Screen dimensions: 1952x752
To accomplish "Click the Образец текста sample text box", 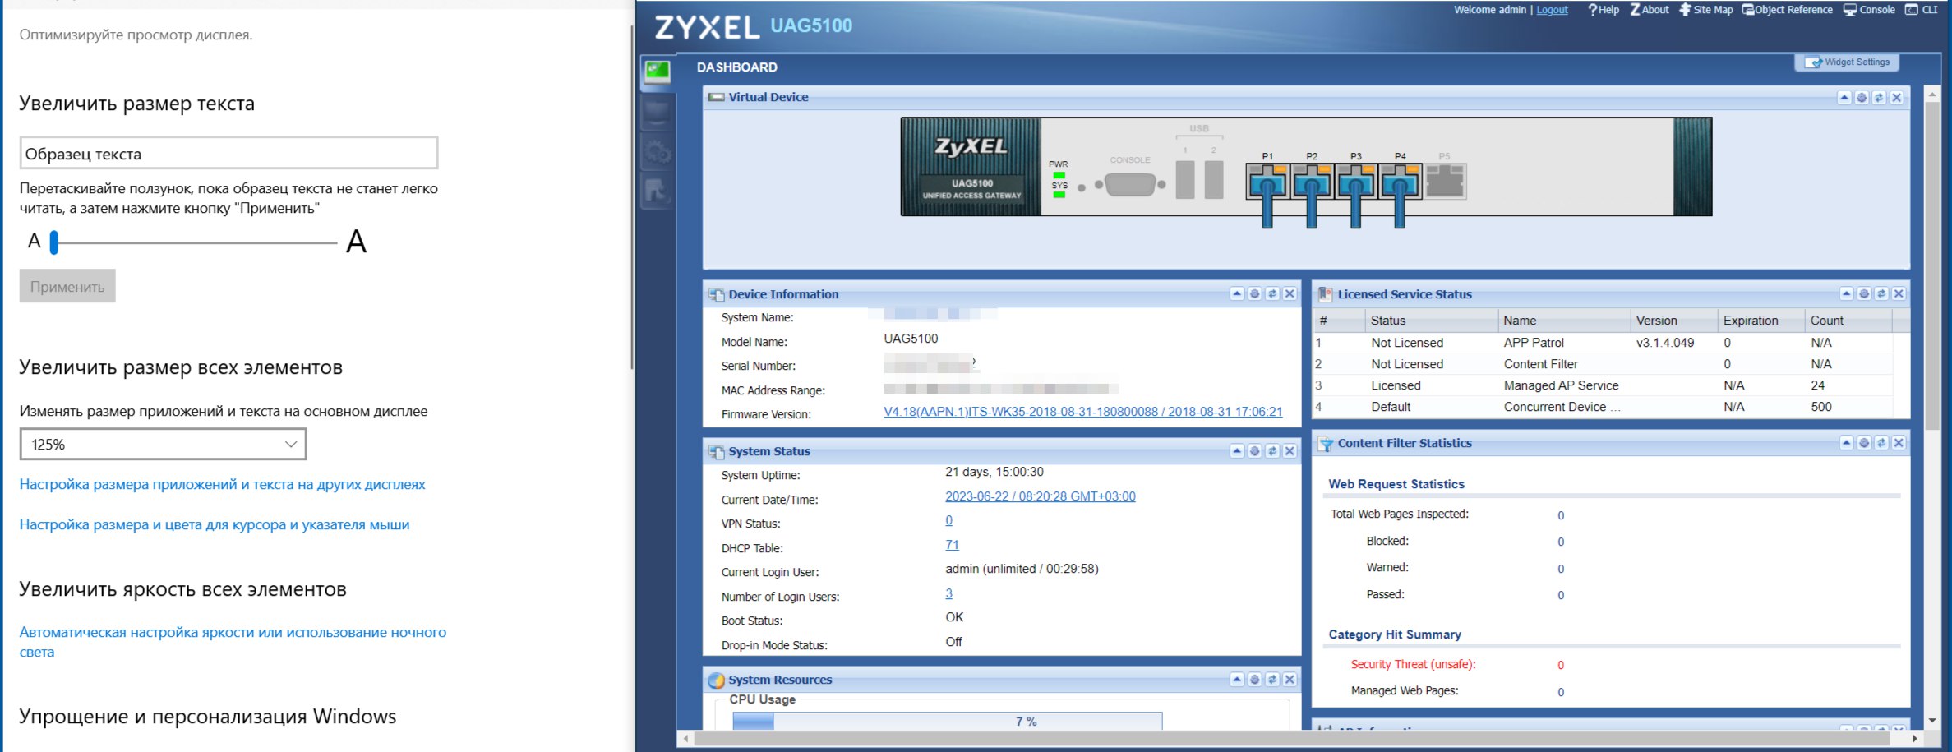I will tap(228, 153).
